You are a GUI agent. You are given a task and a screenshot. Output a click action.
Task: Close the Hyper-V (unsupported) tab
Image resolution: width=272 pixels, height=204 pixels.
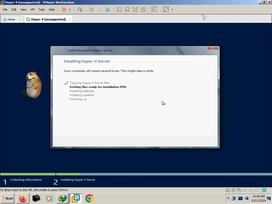(x=70, y=19)
